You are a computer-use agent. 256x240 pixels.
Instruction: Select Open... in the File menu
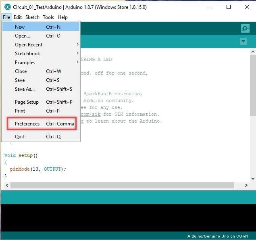click(x=41, y=36)
